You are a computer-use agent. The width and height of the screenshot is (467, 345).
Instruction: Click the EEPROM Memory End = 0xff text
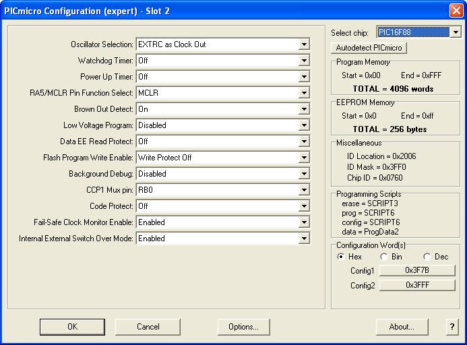(x=417, y=116)
